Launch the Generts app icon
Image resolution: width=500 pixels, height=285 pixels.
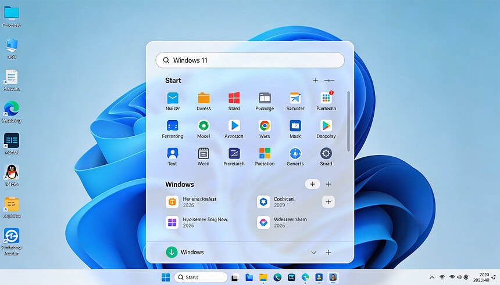(x=295, y=153)
